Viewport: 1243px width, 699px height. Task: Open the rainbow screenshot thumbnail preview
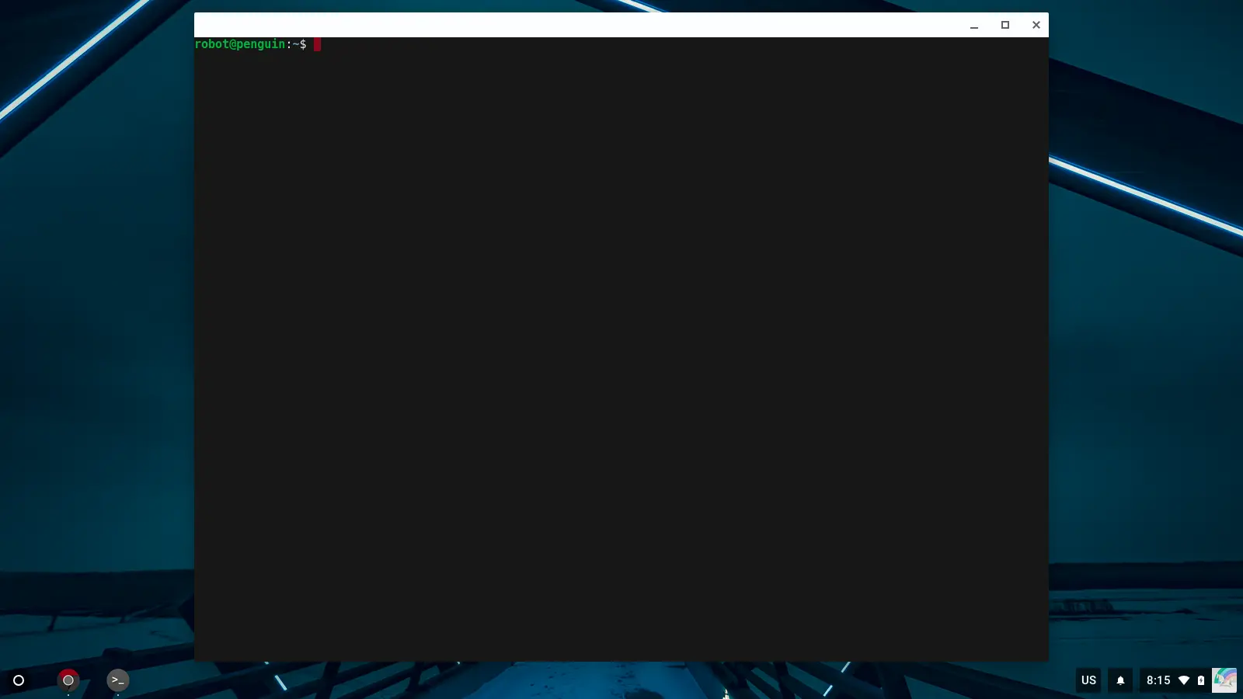[x=1226, y=680]
